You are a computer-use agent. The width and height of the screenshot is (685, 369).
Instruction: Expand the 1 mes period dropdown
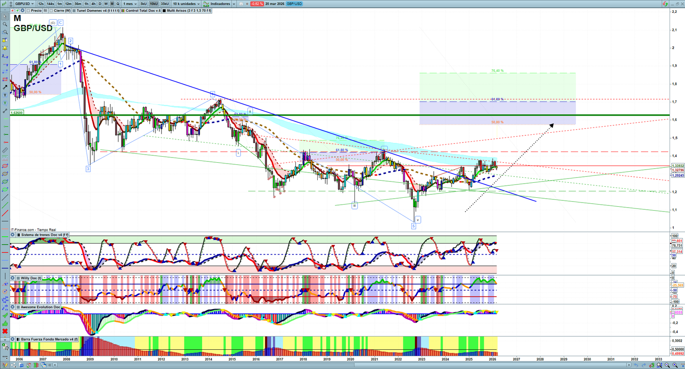click(130, 4)
